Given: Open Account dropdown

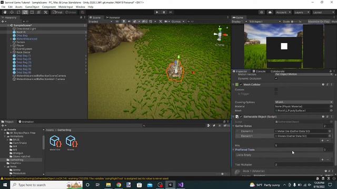Looking at the screenshot, I should click(x=283, y=12).
